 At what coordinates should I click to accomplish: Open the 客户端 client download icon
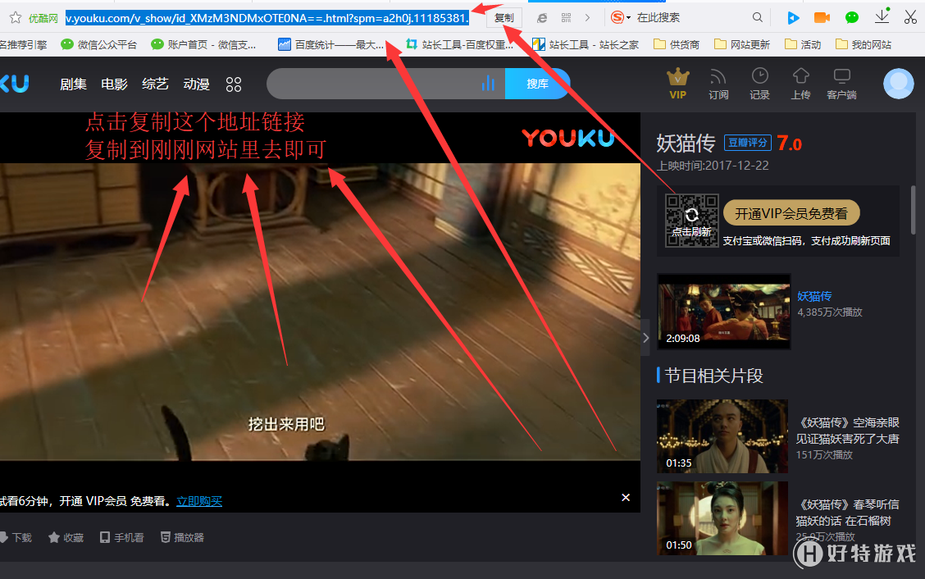pos(842,84)
